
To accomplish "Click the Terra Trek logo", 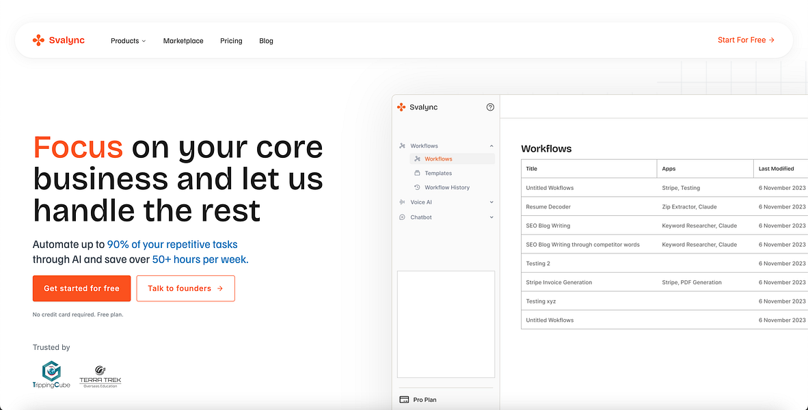I will (x=100, y=377).
